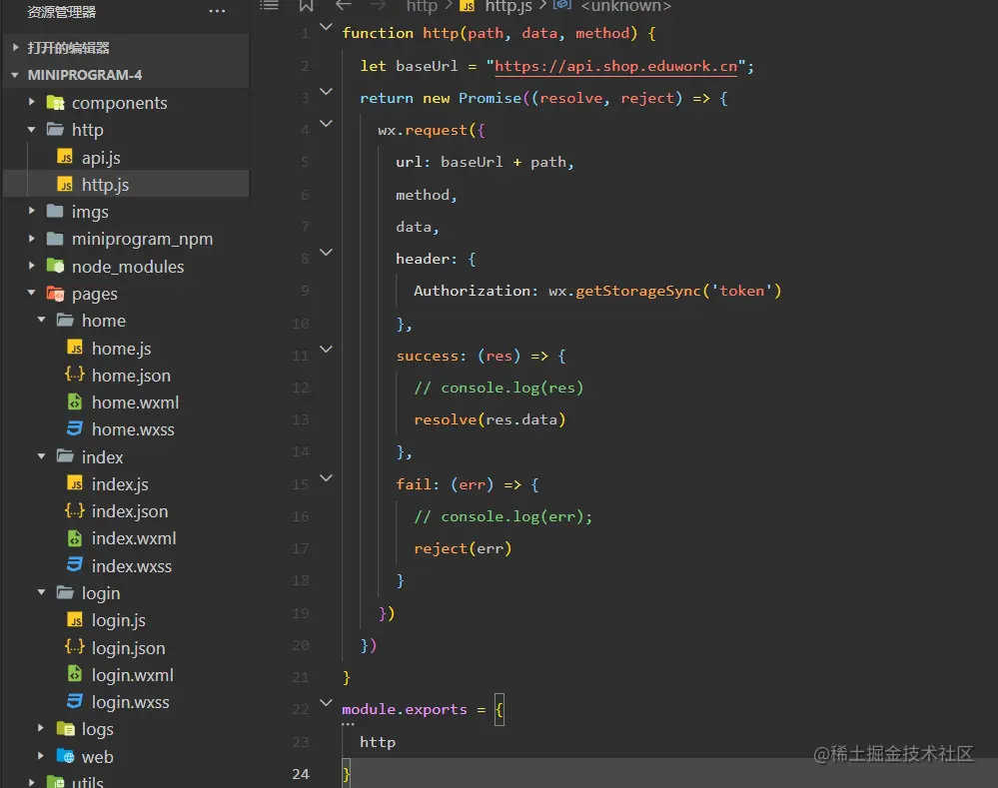Expand the imgs folder arrow
This screenshot has height=788, width=998.
point(32,211)
